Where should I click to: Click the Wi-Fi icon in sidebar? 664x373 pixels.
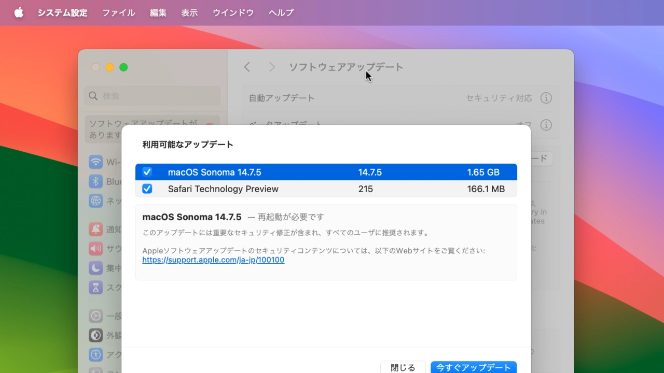tap(95, 162)
